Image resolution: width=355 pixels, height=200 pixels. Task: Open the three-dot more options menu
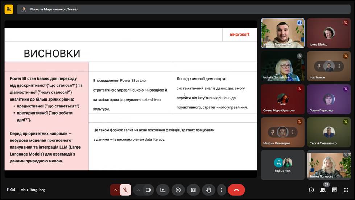[221, 190]
